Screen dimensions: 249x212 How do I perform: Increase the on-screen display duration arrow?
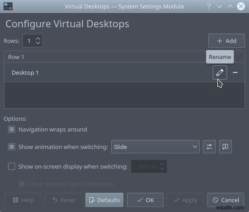click(x=162, y=164)
